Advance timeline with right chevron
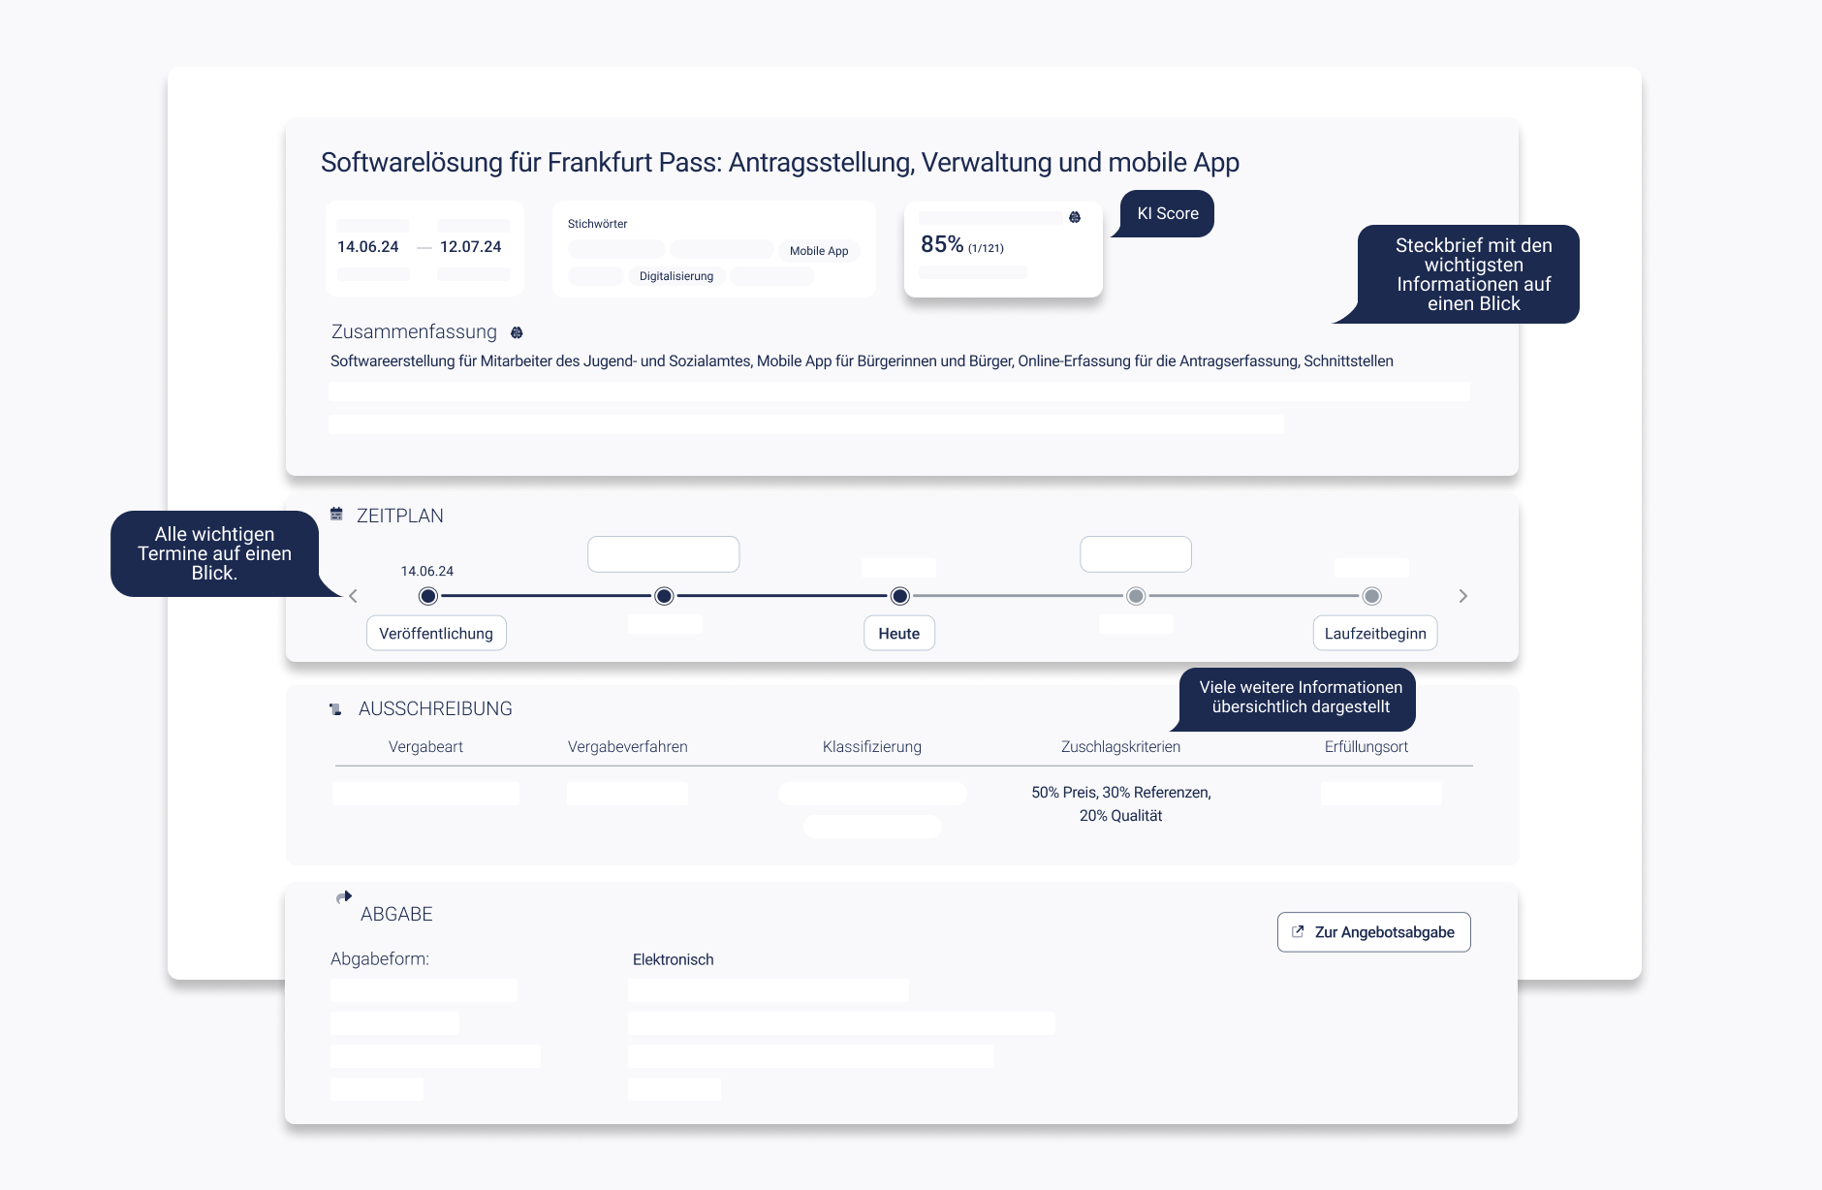This screenshot has width=1822, height=1190. tap(1463, 596)
